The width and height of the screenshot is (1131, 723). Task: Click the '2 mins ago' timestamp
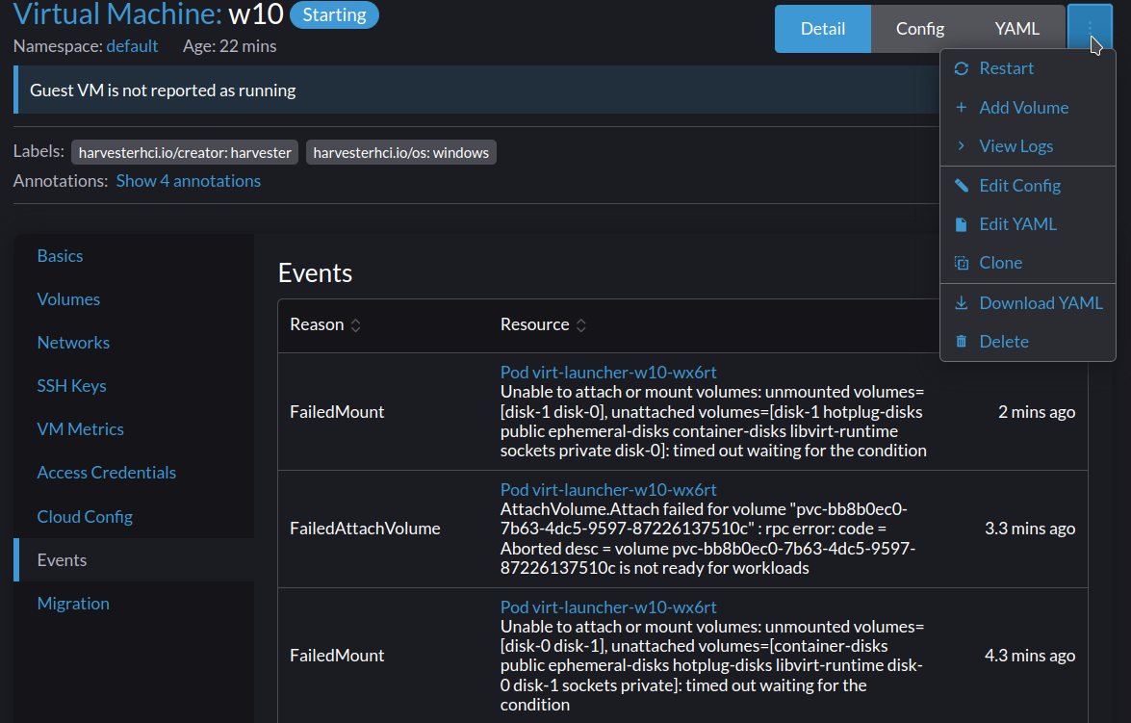[1037, 412]
